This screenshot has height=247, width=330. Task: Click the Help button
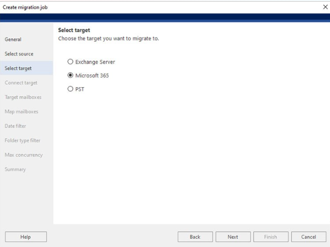25,236
